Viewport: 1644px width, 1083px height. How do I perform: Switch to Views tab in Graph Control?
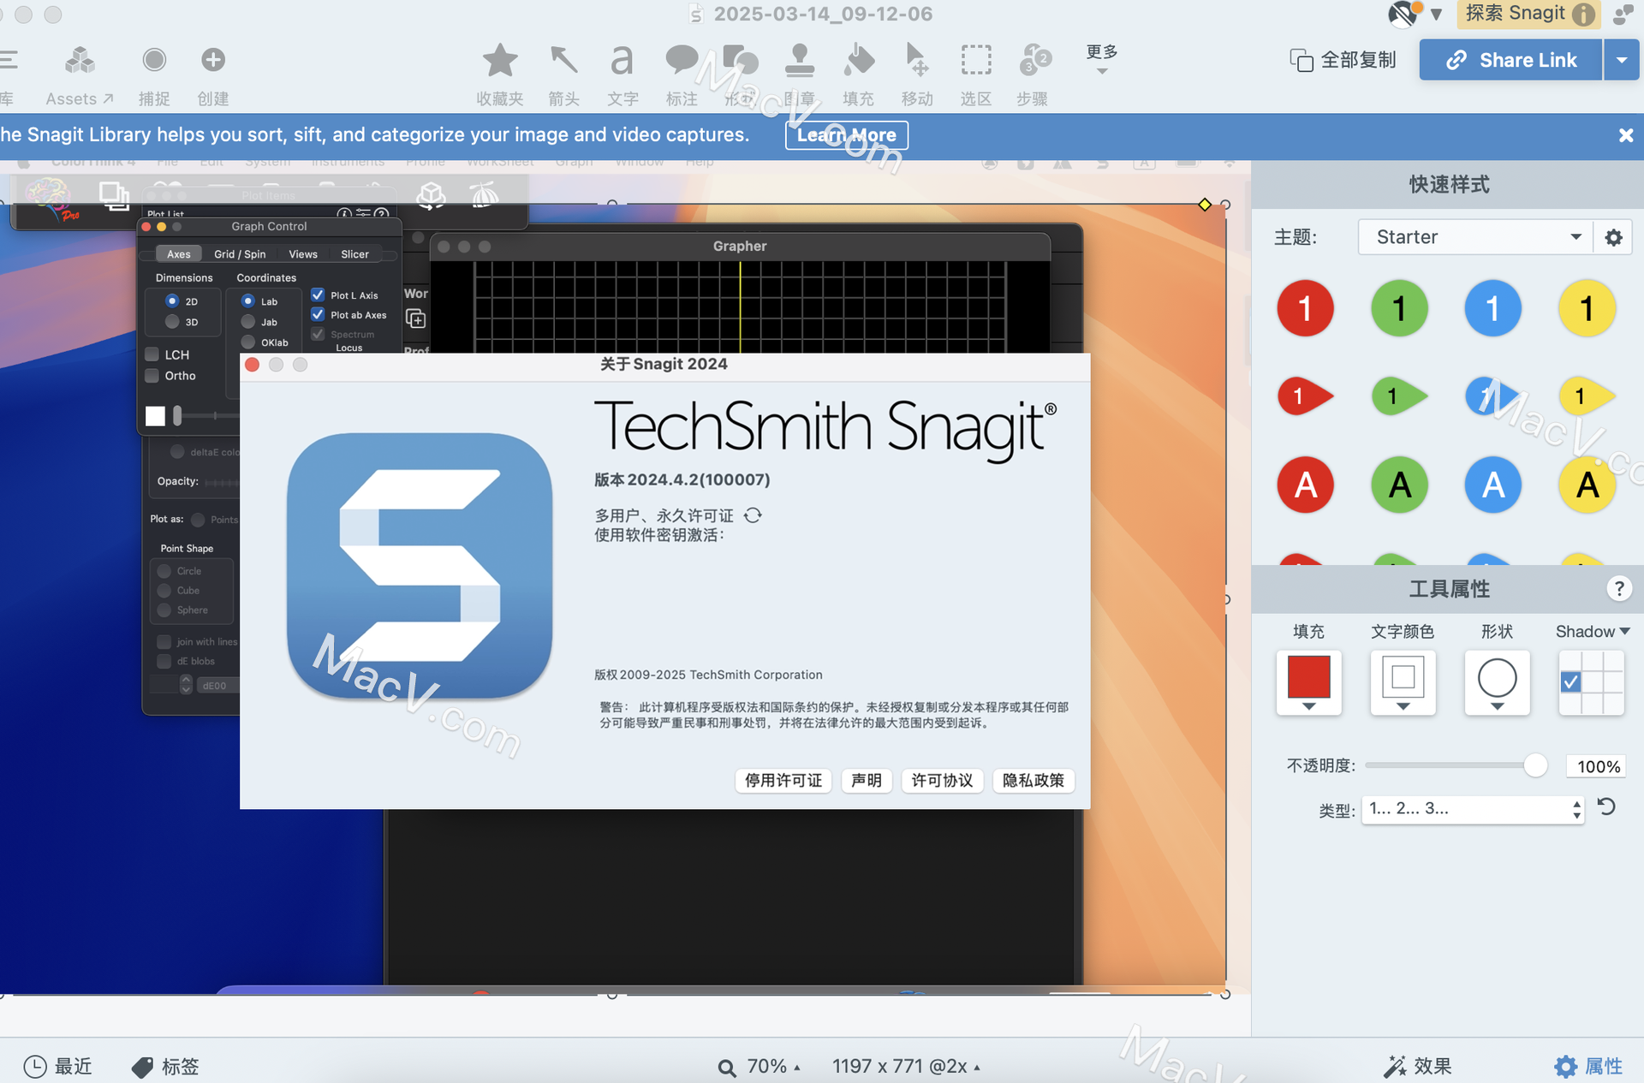click(303, 254)
